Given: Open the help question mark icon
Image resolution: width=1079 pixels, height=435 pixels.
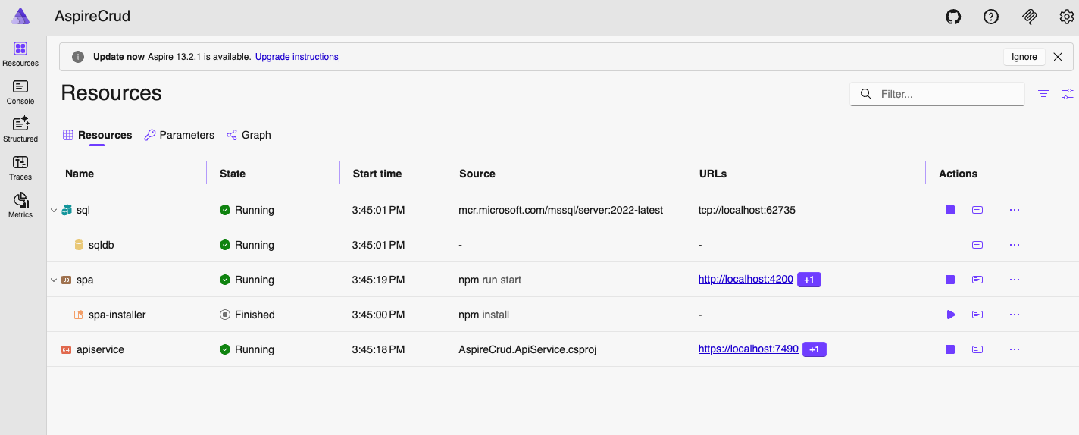Looking at the screenshot, I should tap(991, 17).
